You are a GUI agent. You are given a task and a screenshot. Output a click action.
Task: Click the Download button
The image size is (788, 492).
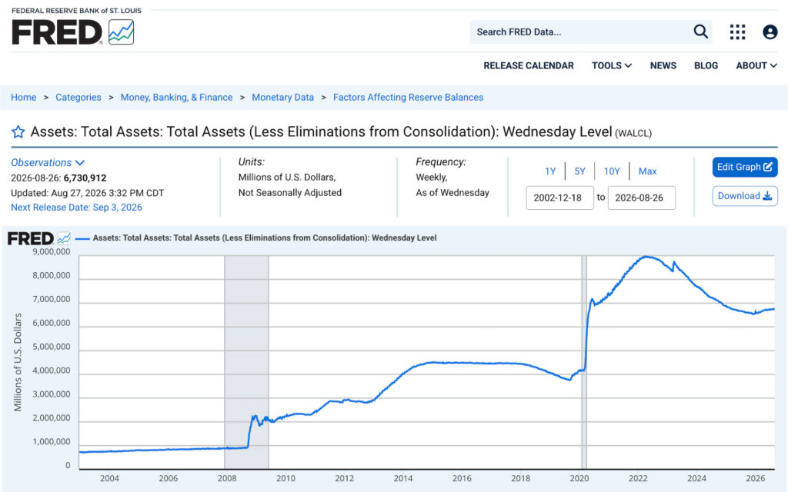pos(745,196)
